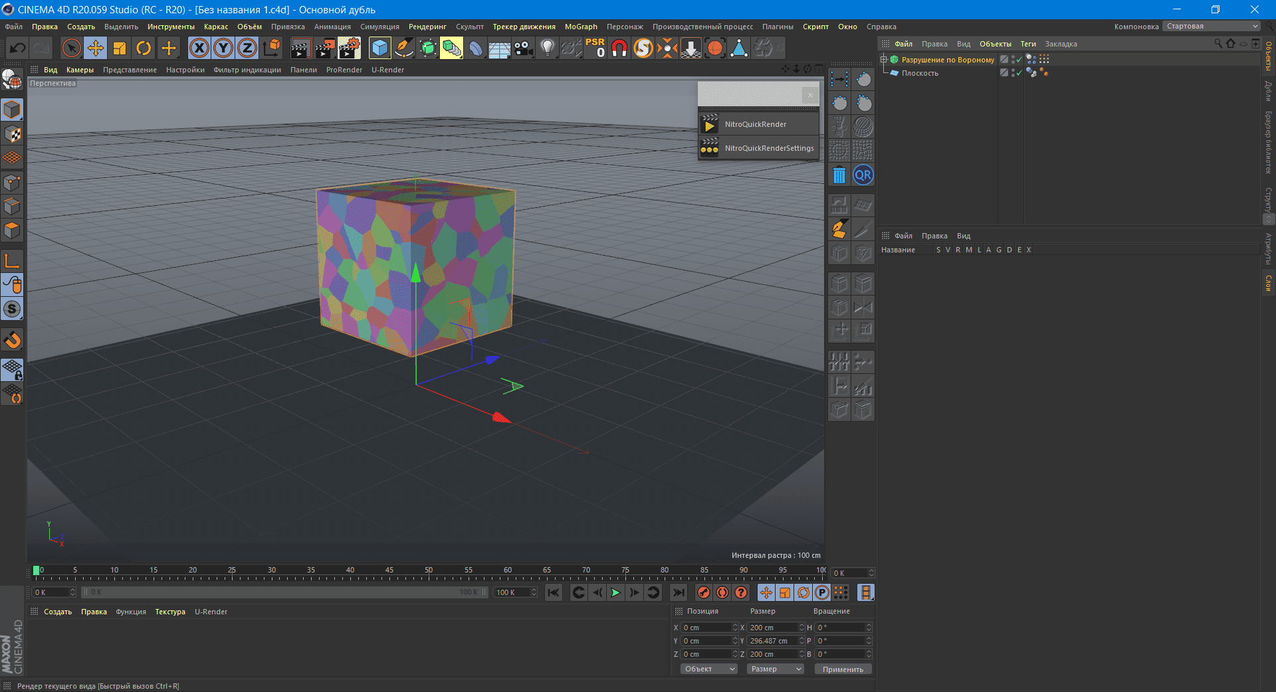This screenshot has width=1276, height=692.
Task: Toggle Z axis lock
Action: (x=247, y=48)
